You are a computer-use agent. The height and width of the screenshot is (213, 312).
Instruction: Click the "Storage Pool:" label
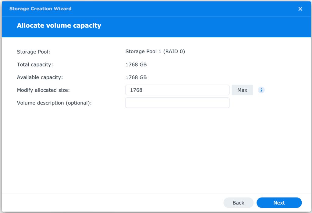click(x=33, y=52)
